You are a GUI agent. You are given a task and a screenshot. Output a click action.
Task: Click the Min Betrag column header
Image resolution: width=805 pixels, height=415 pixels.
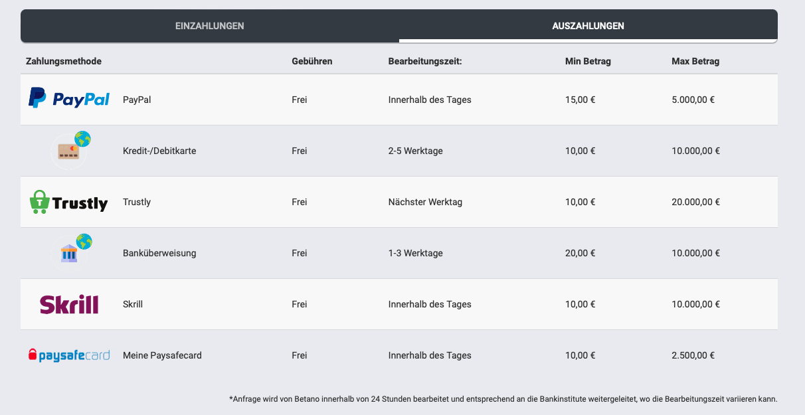coord(588,61)
